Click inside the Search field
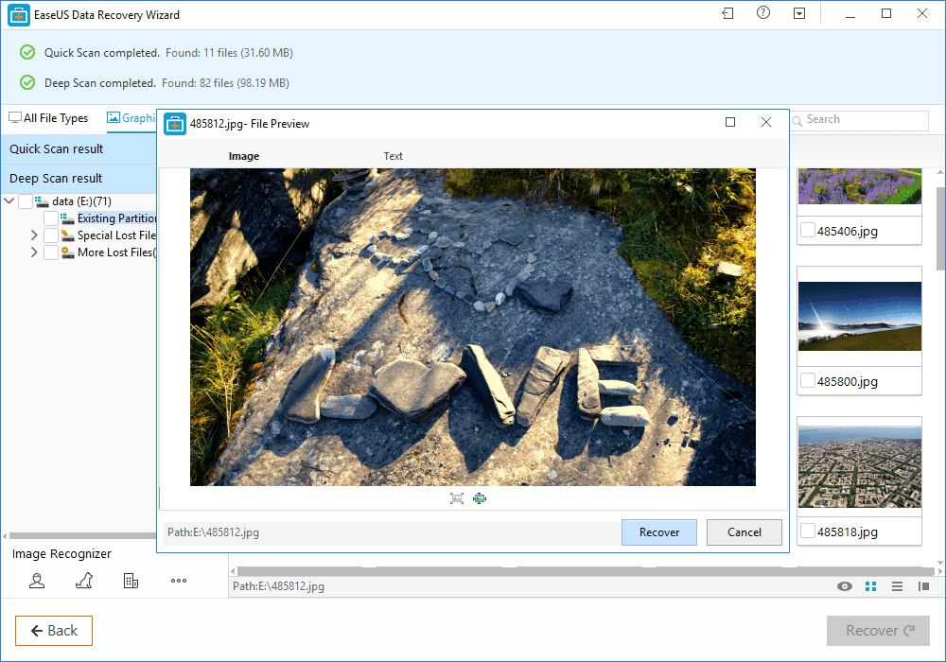 point(865,120)
